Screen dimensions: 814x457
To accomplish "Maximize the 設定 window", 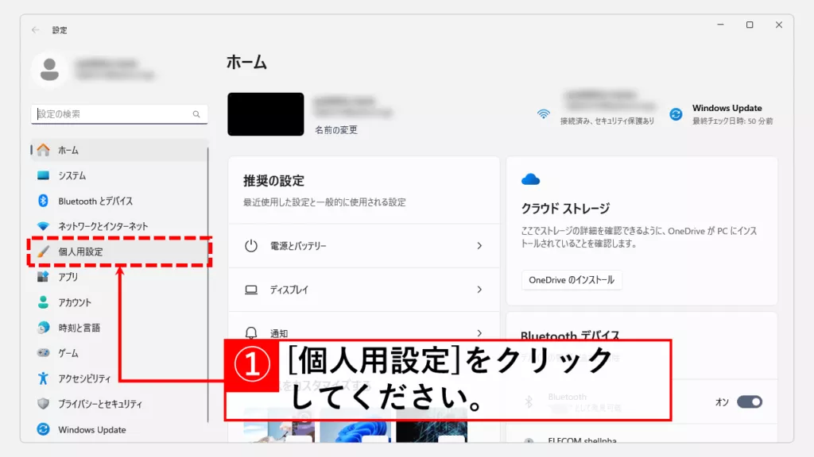I will (x=750, y=25).
